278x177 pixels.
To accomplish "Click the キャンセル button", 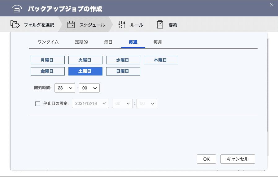I will pos(237,159).
